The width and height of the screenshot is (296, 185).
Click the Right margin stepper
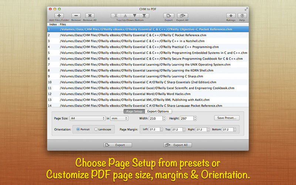click(208, 129)
